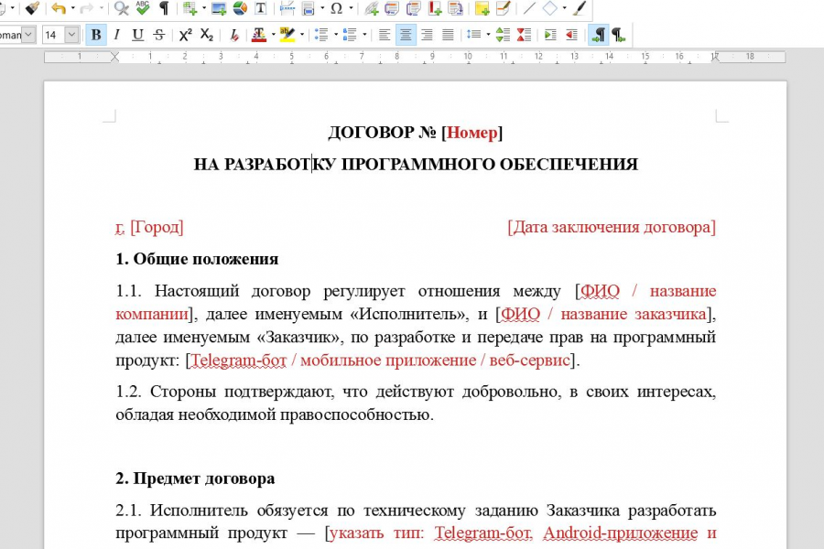
Task: Apply subscript formatting
Action: (x=207, y=35)
